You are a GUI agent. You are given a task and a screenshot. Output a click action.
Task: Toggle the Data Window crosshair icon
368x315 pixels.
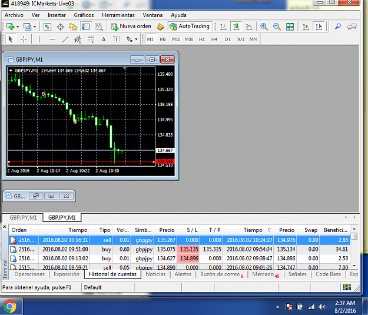coord(60,26)
